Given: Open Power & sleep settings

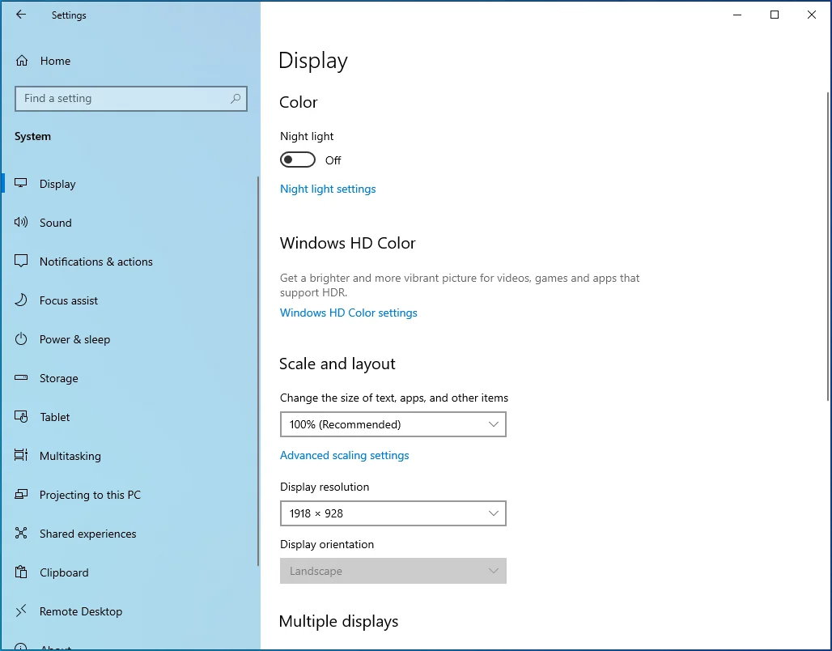Looking at the screenshot, I should (x=129, y=339).
